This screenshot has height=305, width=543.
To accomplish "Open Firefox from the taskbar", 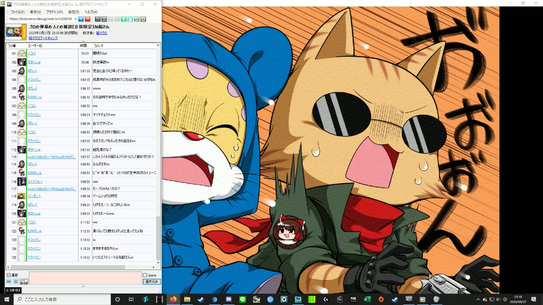I will click(173, 299).
